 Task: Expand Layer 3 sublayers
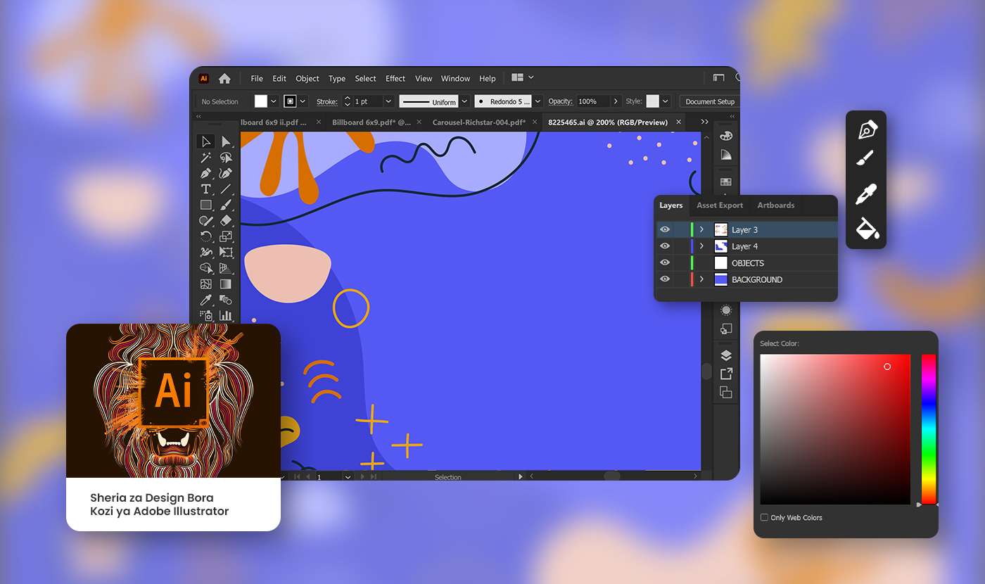701,229
